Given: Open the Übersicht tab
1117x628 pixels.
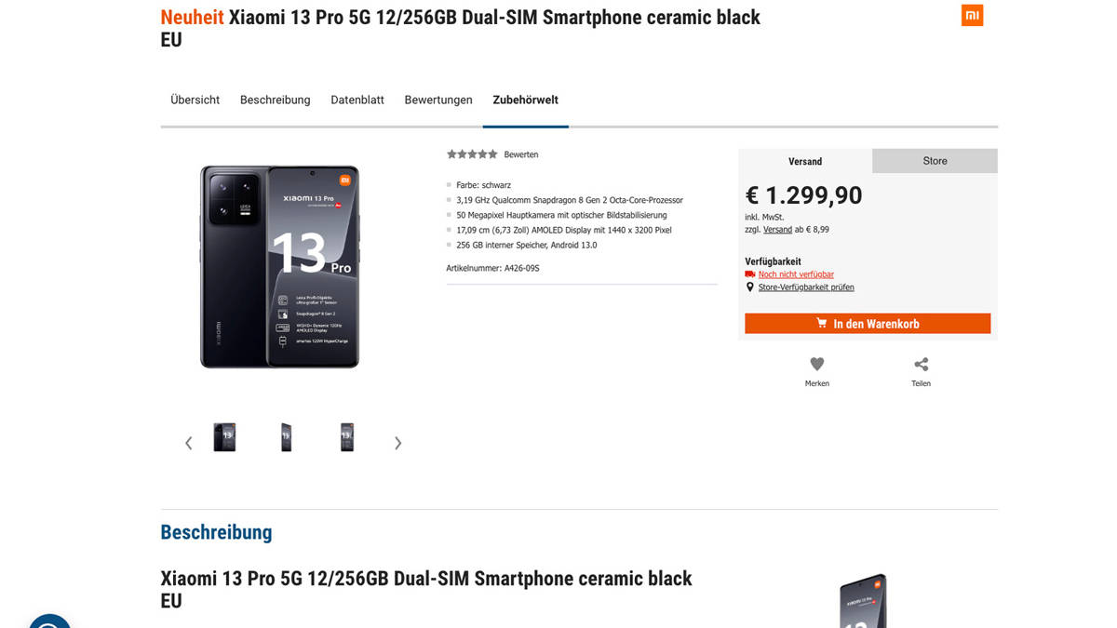Looking at the screenshot, I should [195, 100].
